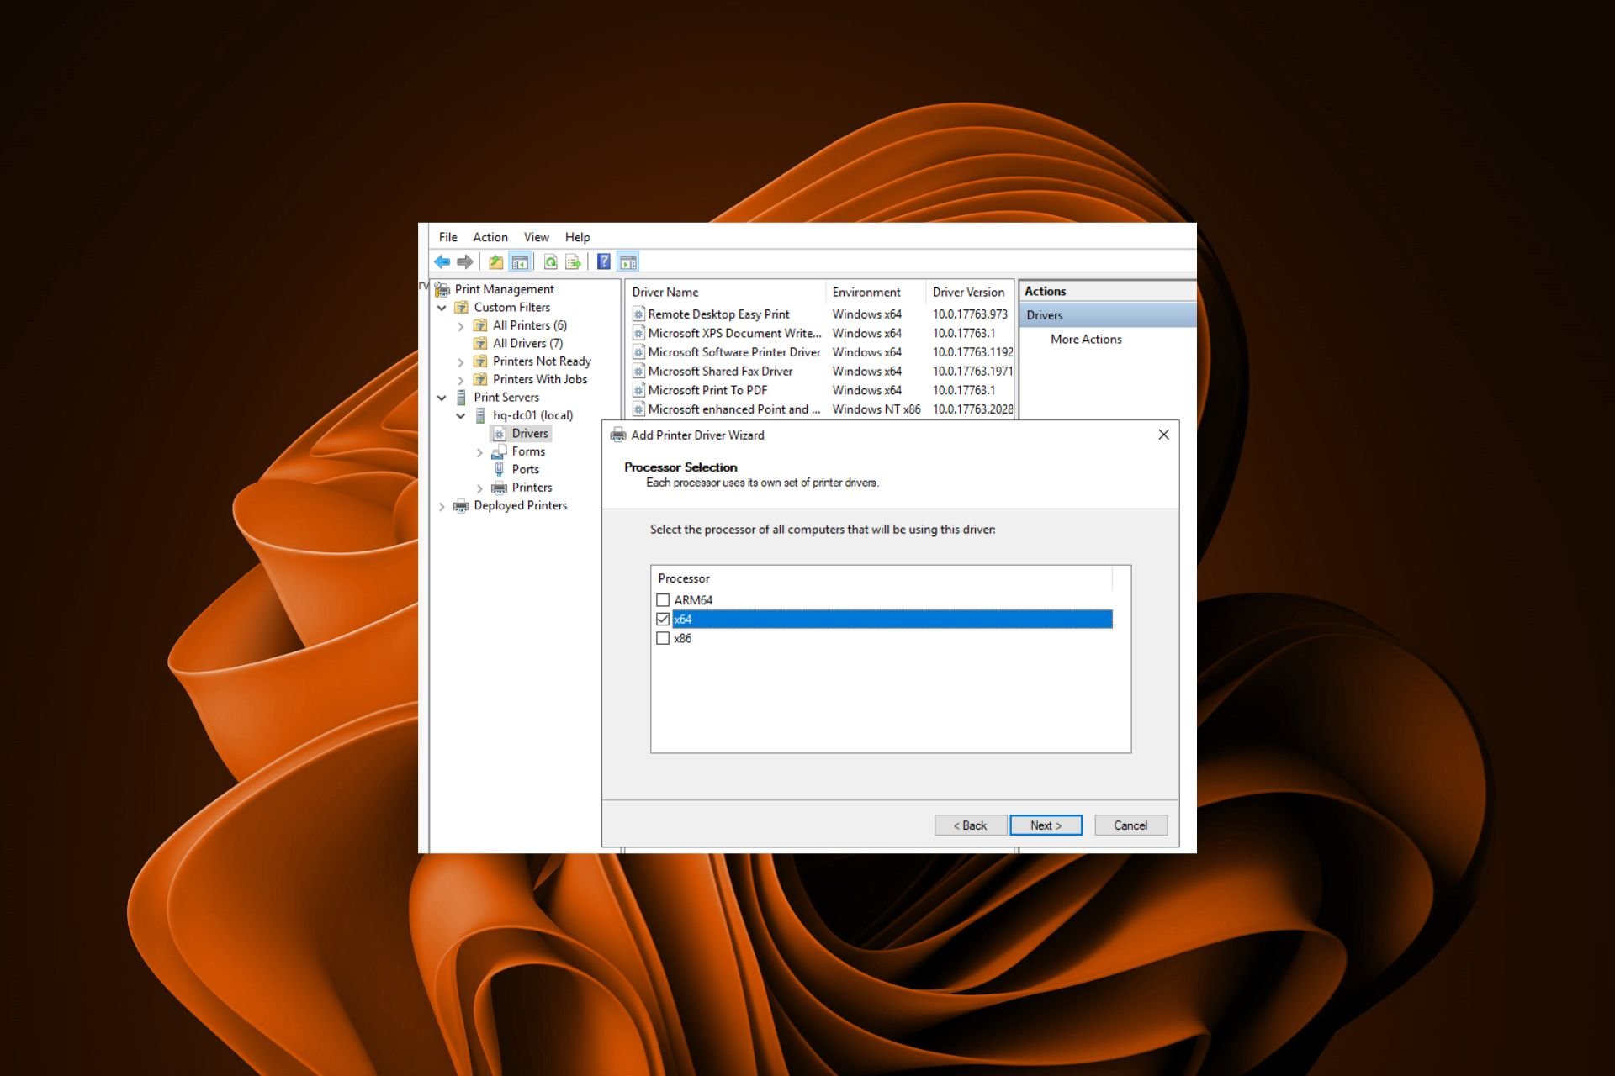Open the View menu
Image resolution: width=1615 pixels, height=1076 pixels.
[537, 237]
